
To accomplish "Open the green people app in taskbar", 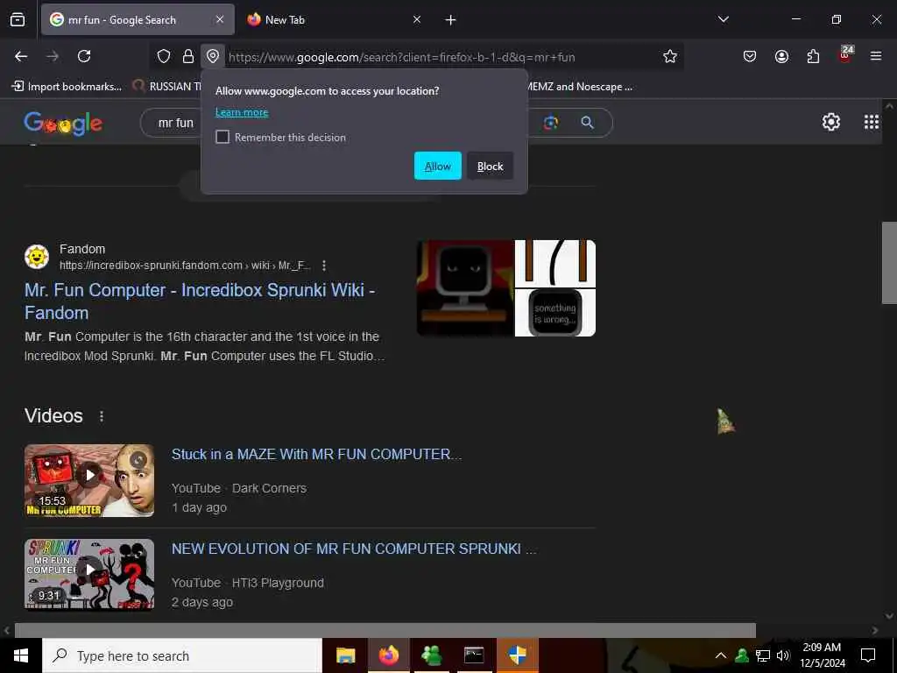I will click(431, 655).
